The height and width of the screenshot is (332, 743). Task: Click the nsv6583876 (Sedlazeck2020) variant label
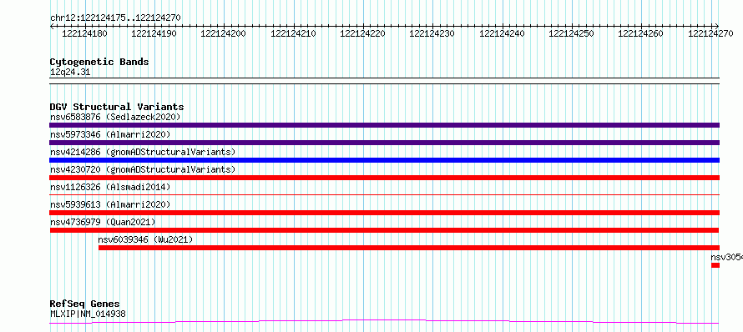115,117
